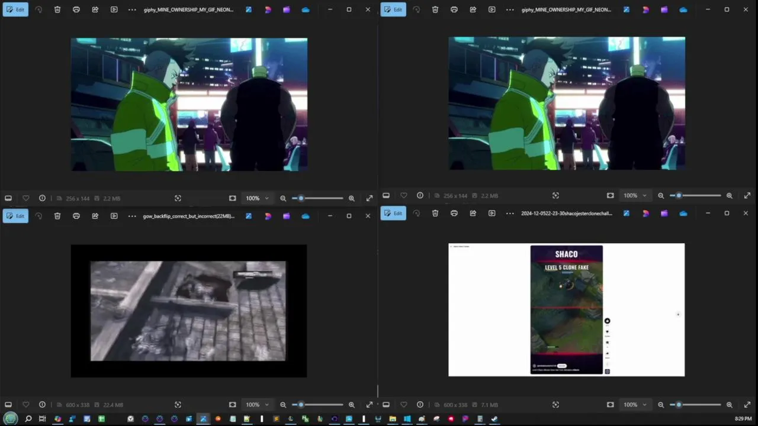Toggle filmstrip in the shacojester window
Viewport: 758px width, 426px height.
click(x=386, y=405)
